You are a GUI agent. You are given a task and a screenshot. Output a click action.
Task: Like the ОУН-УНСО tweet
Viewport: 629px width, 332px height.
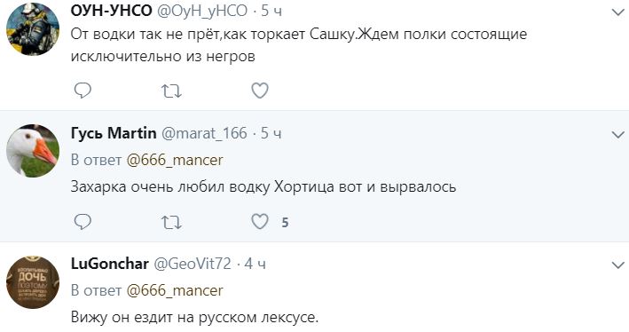coord(260,91)
